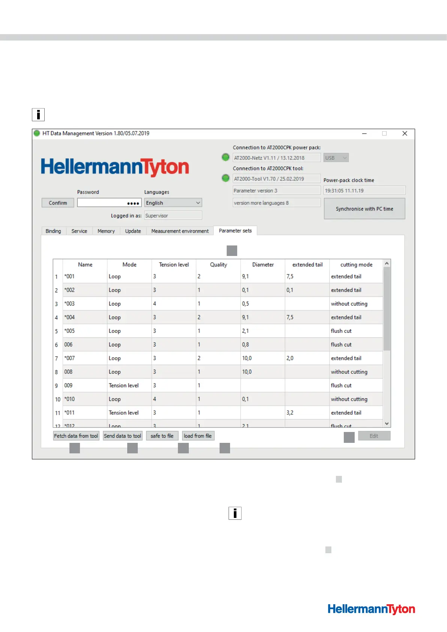Click the Name column header

pyautogui.click(x=85, y=265)
